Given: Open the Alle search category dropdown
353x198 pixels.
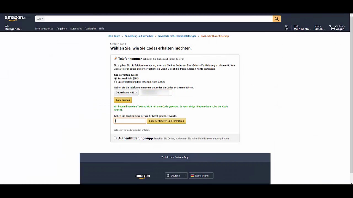Looking at the screenshot, I should click(40, 19).
